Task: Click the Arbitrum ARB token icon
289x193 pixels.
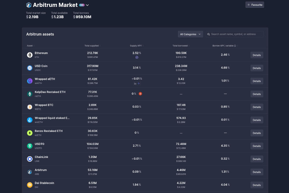Action: pyautogui.click(x=29, y=172)
